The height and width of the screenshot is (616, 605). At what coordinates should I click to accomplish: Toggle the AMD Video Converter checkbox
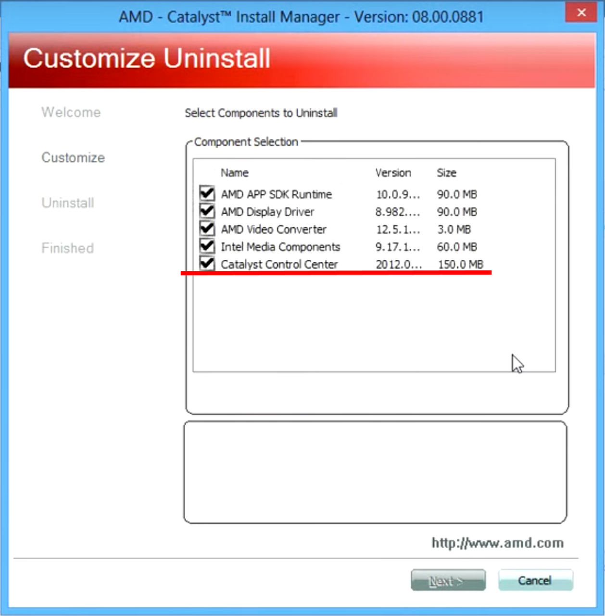pos(207,229)
